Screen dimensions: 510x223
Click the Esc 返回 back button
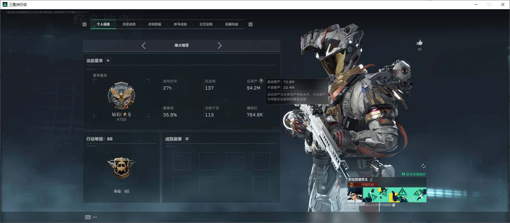[x=91, y=217]
